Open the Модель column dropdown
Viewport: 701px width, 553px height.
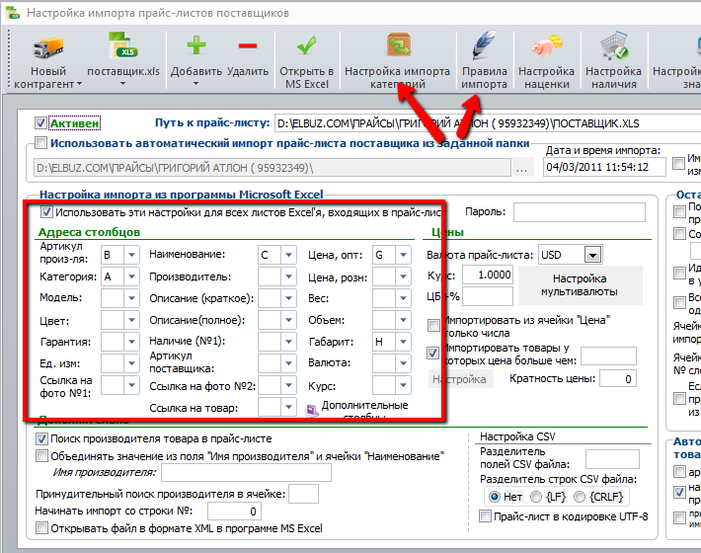[x=131, y=298]
